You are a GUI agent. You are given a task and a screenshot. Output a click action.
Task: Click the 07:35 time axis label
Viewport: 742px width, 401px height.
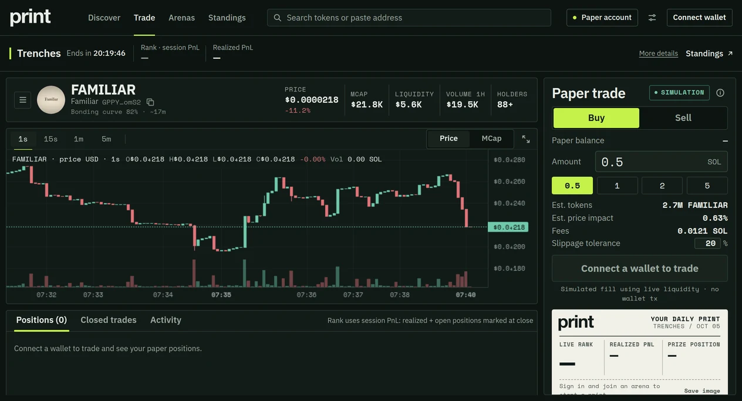[221, 295]
